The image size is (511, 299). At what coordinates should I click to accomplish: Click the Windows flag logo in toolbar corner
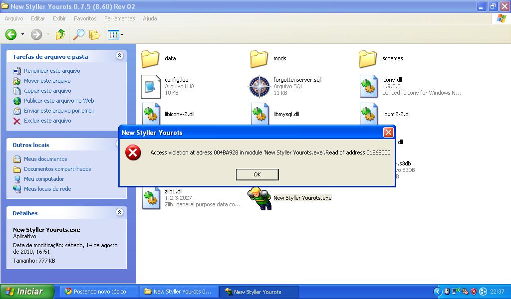click(501, 18)
